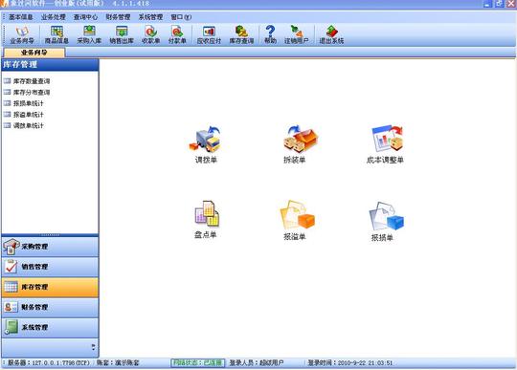Expand the 财务管理 panel

click(50, 307)
